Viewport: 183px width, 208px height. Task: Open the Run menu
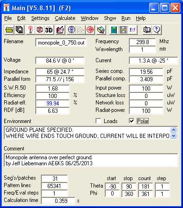[x=126, y=18]
